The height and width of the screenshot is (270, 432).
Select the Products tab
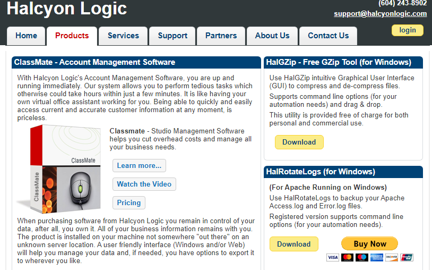pyautogui.click(x=72, y=36)
